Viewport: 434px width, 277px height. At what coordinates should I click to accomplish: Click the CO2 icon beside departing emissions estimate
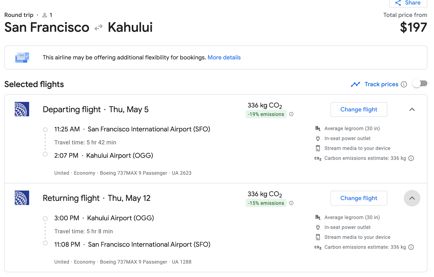tap(318, 158)
